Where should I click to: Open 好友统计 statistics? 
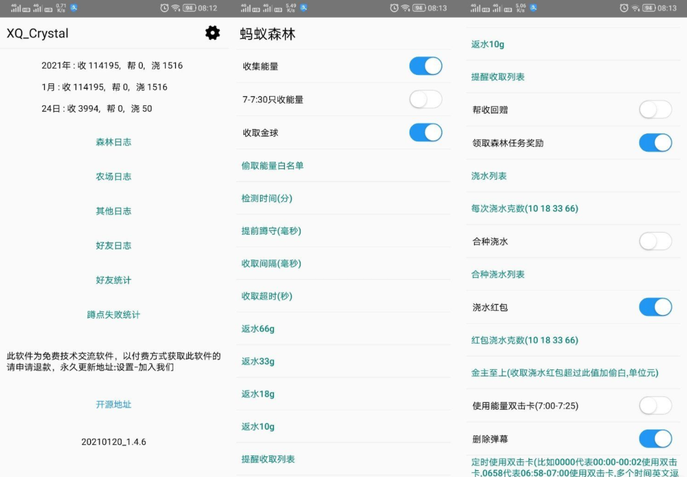pyautogui.click(x=114, y=280)
